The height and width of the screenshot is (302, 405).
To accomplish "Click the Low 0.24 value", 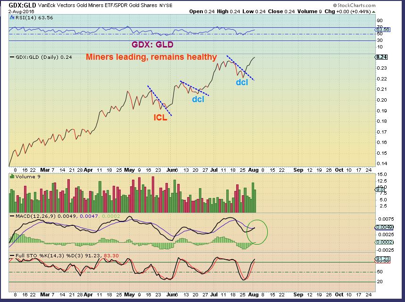I will coord(254,12).
